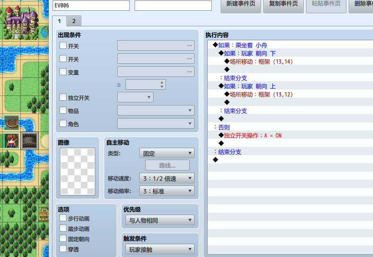Click the variable value stepper arrows

(162, 85)
